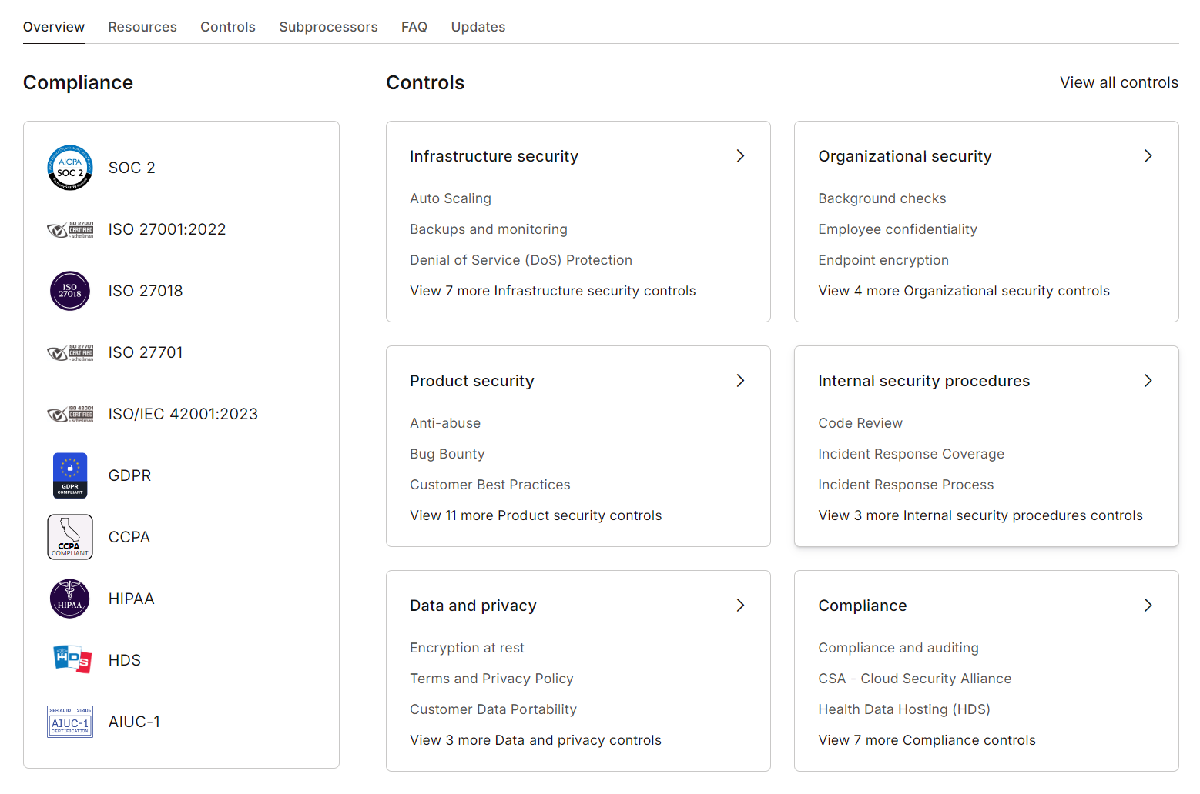
Task: Click the AICPA SOC 2 badge icon
Action: coord(70,168)
